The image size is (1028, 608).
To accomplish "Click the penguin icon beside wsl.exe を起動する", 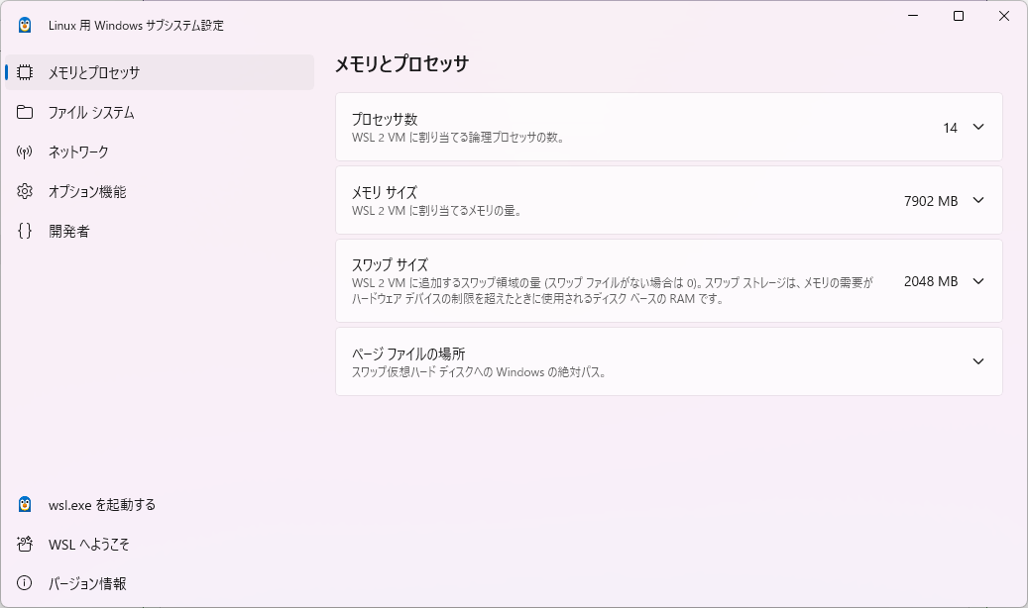I will [x=25, y=504].
